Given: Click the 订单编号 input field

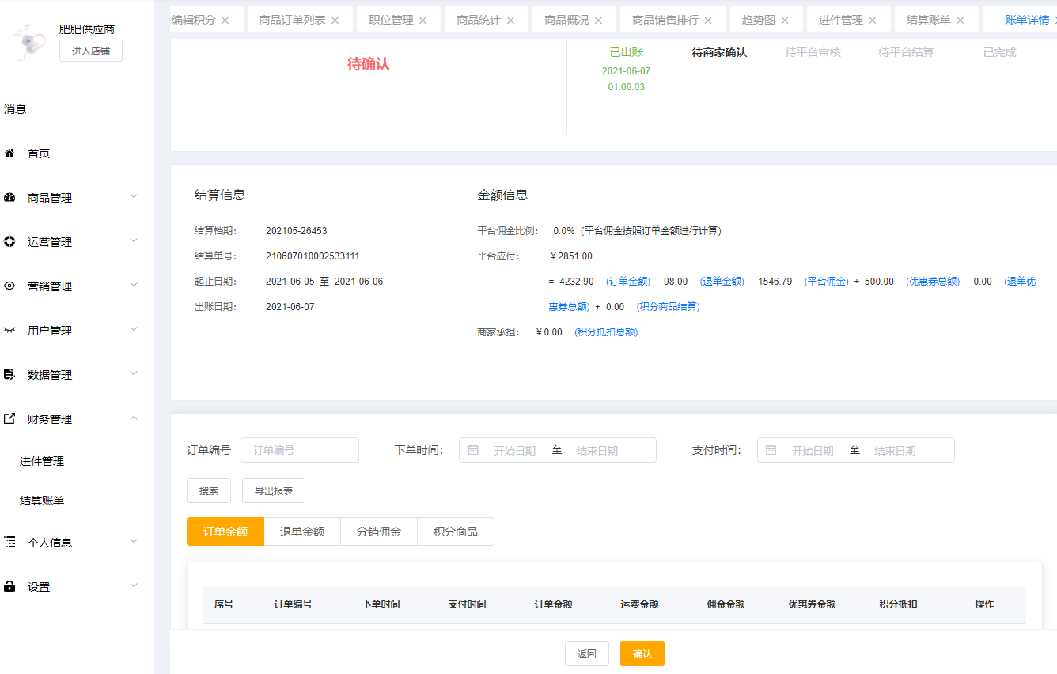Looking at the screenshot, I should click(300, 450).
